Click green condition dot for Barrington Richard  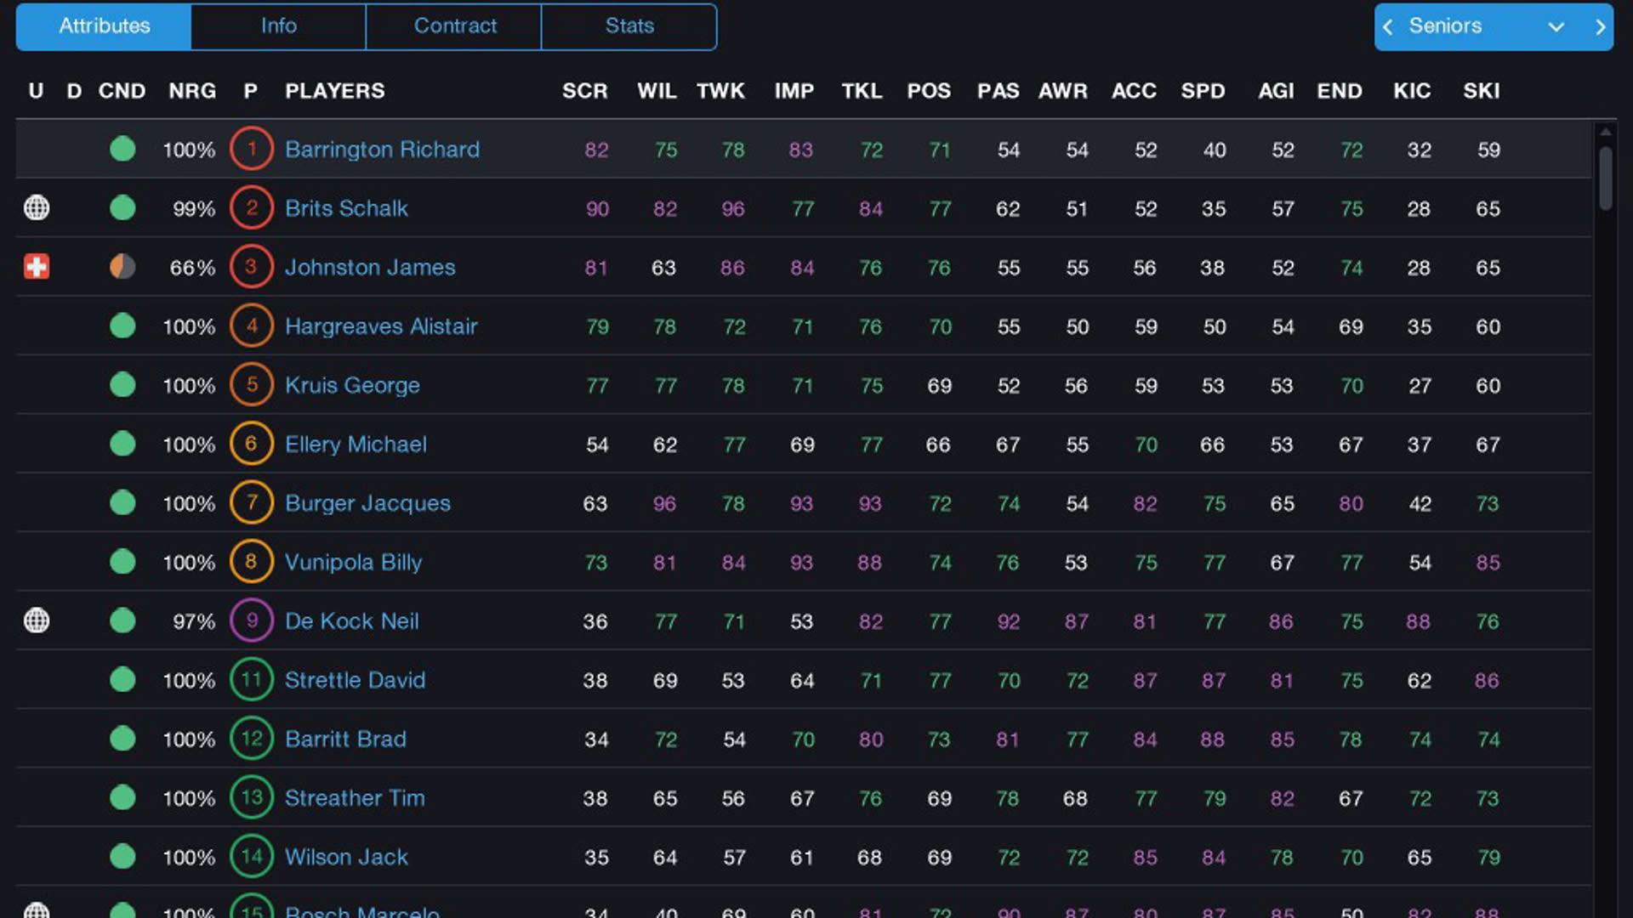point(122,149)
